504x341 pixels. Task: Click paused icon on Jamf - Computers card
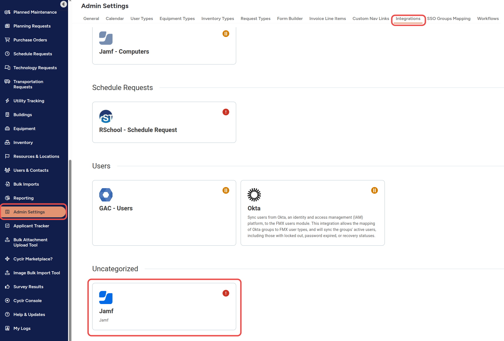pyautogui.click(x=226, y=34)
